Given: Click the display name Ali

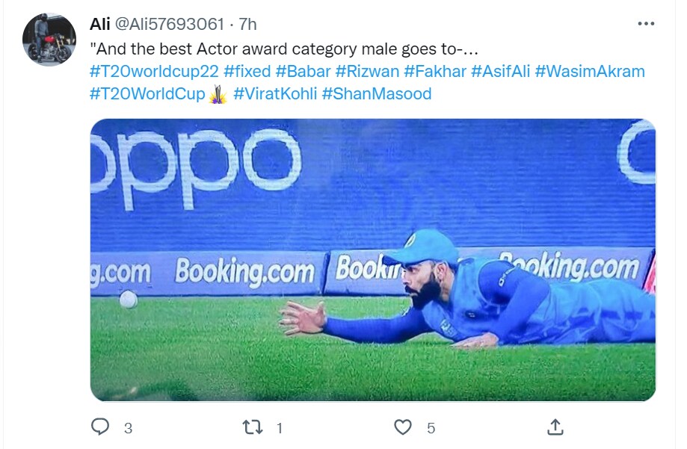Looking at the screenshot, I should pos(99,24).
